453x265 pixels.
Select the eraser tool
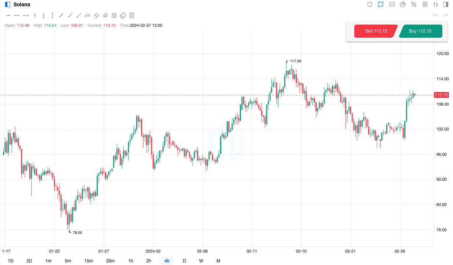pyautogui.click(x=123, y=15)
